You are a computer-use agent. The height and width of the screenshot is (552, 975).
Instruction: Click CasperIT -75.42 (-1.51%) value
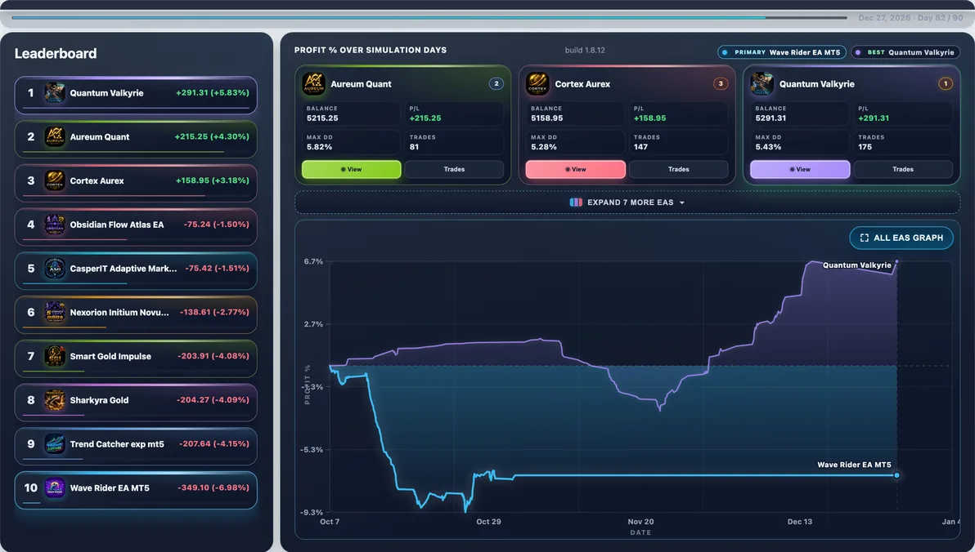(x=217, y=268)
